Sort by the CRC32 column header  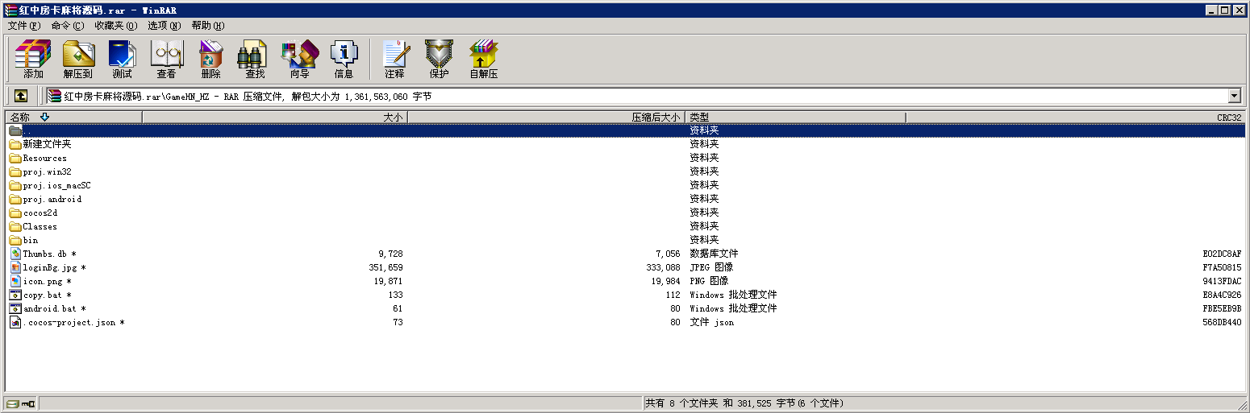tap(1228, 118)
